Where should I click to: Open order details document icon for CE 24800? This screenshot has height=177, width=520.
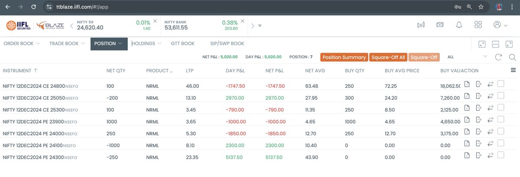click(467, 84)
